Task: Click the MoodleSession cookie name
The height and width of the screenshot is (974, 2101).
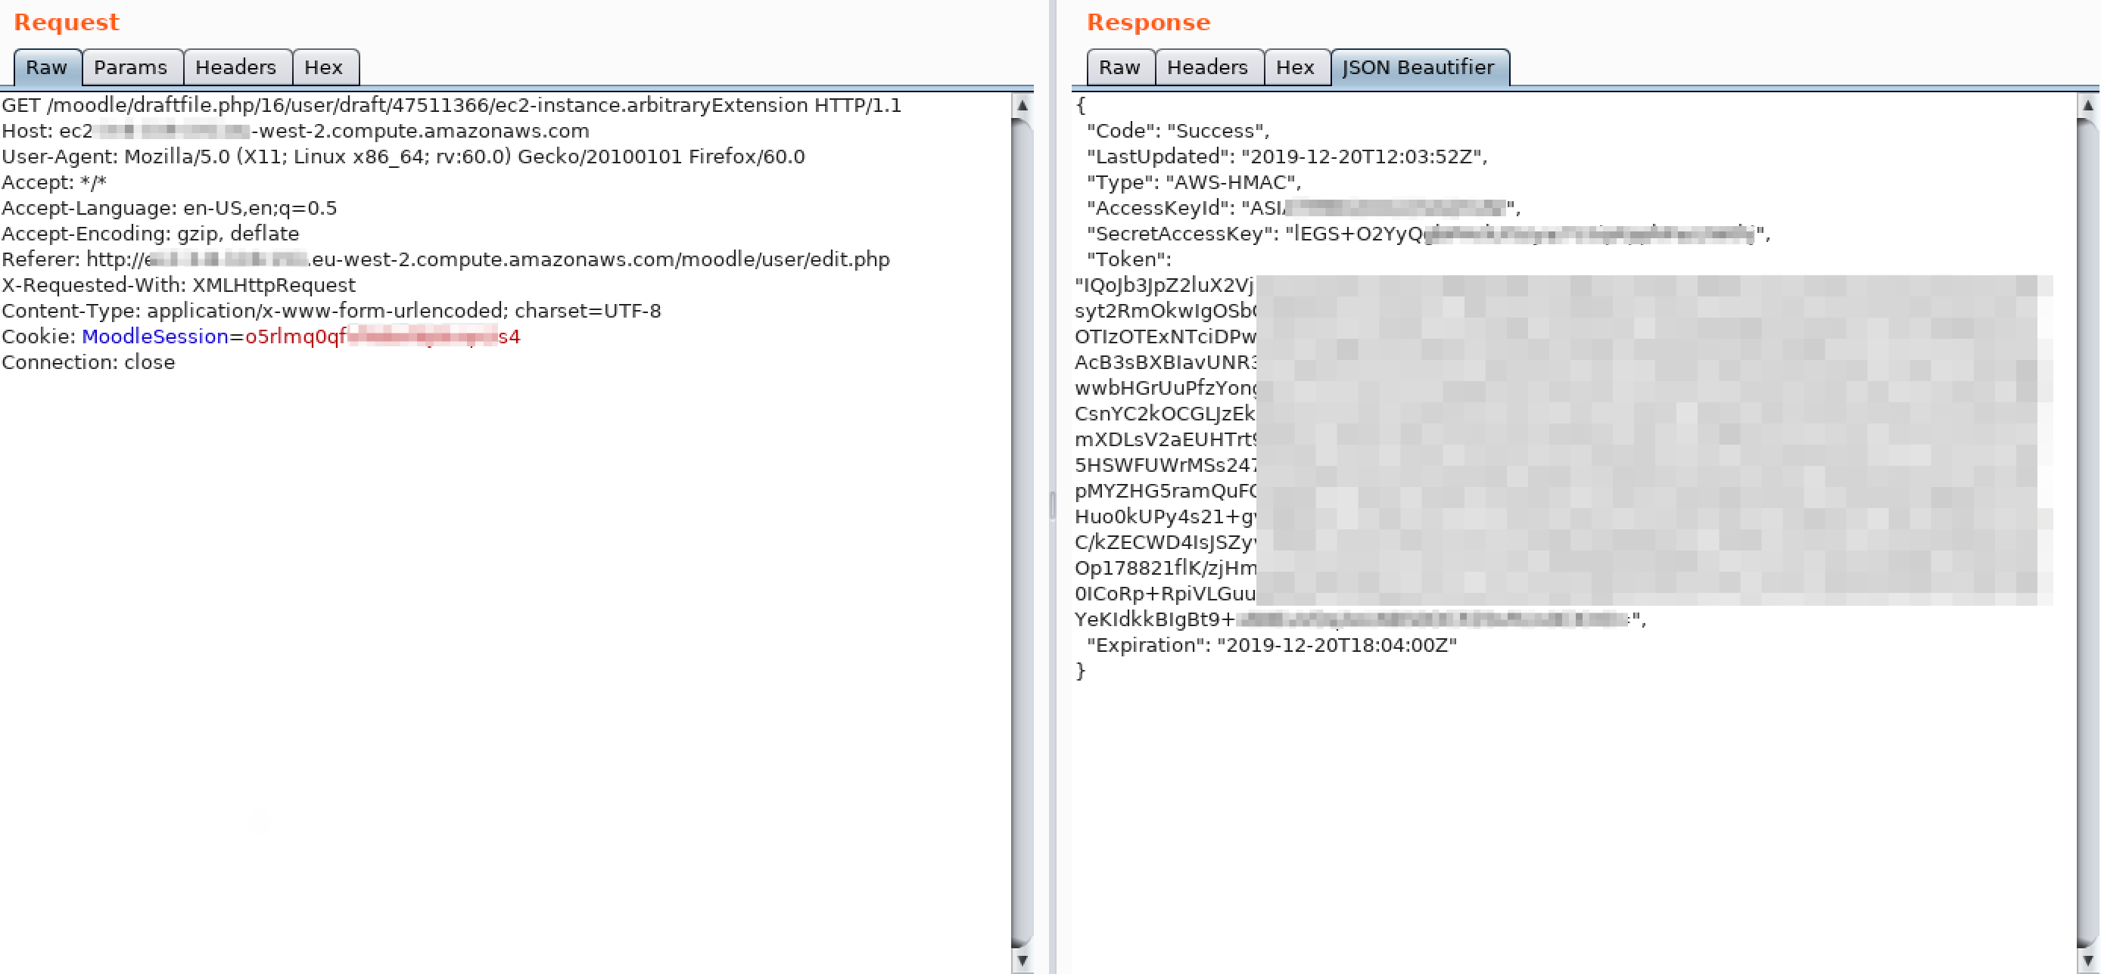Action: 155,337
